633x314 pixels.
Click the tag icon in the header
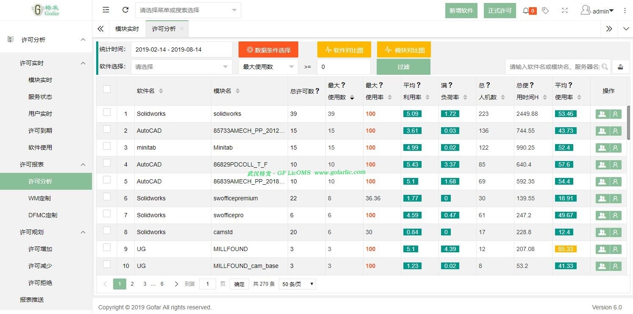point(545,11)
